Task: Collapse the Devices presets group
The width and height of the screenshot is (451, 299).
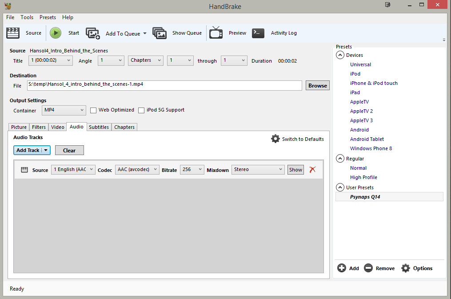Action: pos(340,55)
